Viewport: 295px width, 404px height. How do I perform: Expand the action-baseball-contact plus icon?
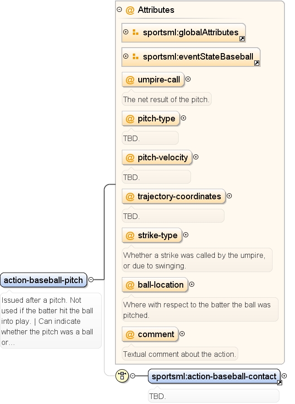click(284, 376)
